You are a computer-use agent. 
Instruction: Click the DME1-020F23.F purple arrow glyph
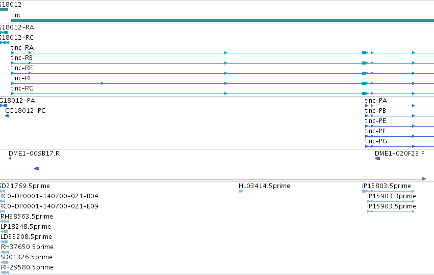click(x=377, y=159)
